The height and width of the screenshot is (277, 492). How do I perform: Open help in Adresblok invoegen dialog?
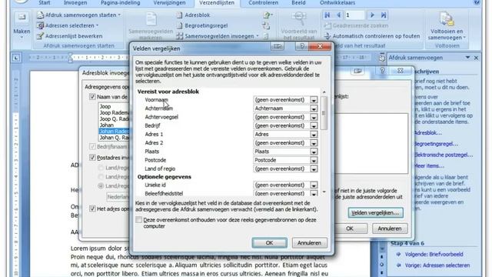coord(382,71)
